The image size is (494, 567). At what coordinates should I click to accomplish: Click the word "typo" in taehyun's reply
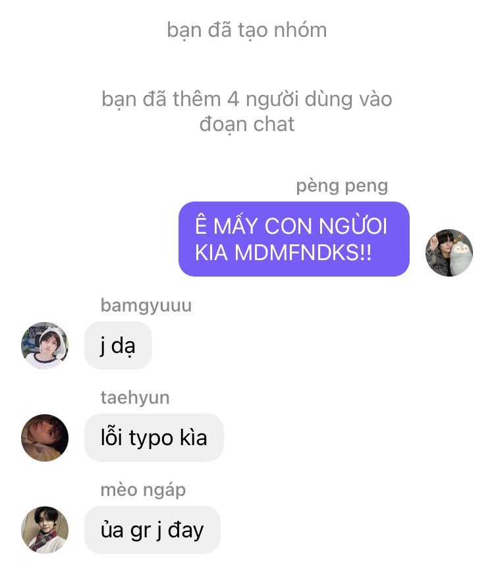tap(151, 439)
